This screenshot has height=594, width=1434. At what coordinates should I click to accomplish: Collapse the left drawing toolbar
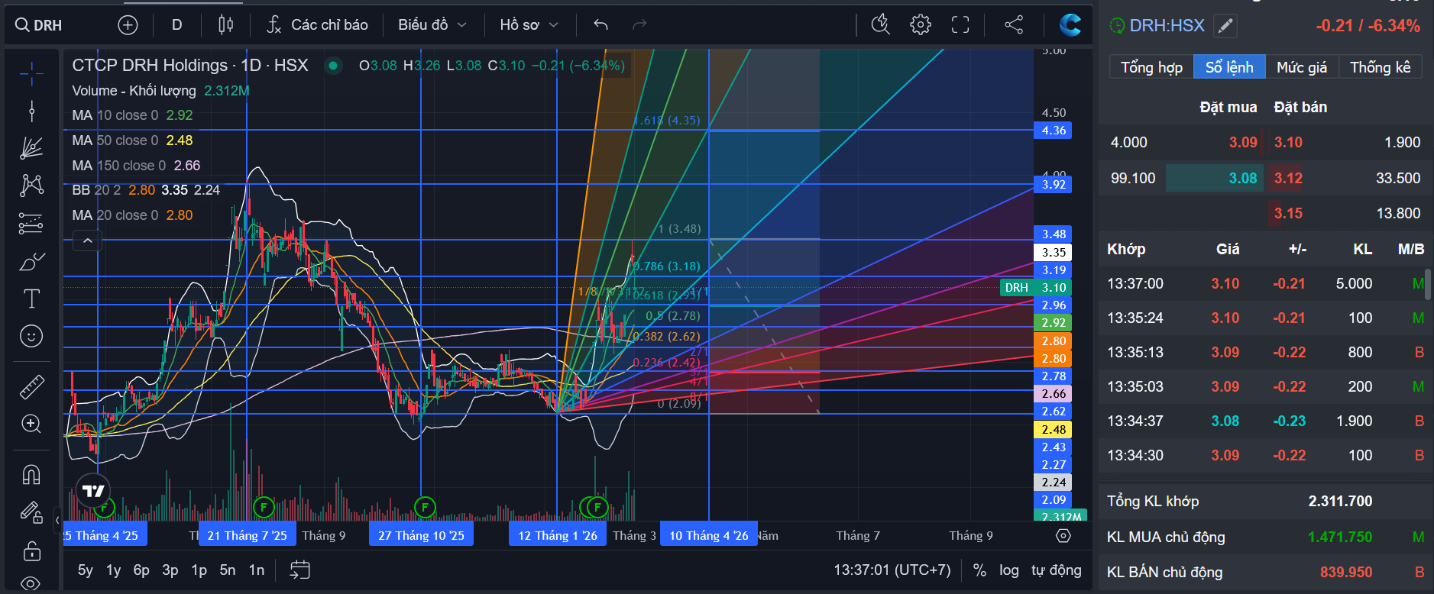pos(57,520)
